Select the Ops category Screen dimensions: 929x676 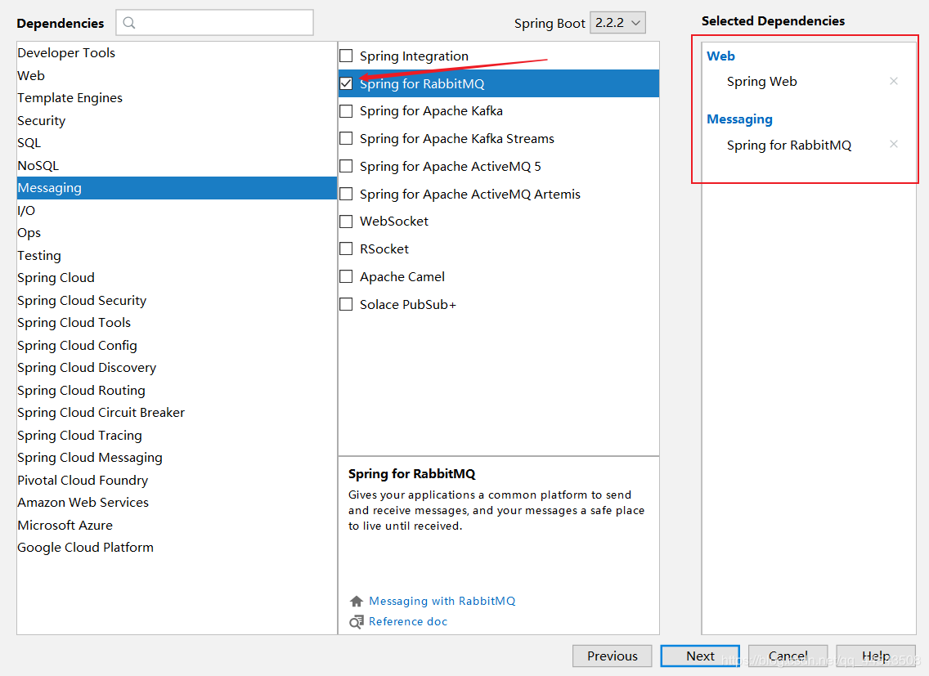point(177,233)
